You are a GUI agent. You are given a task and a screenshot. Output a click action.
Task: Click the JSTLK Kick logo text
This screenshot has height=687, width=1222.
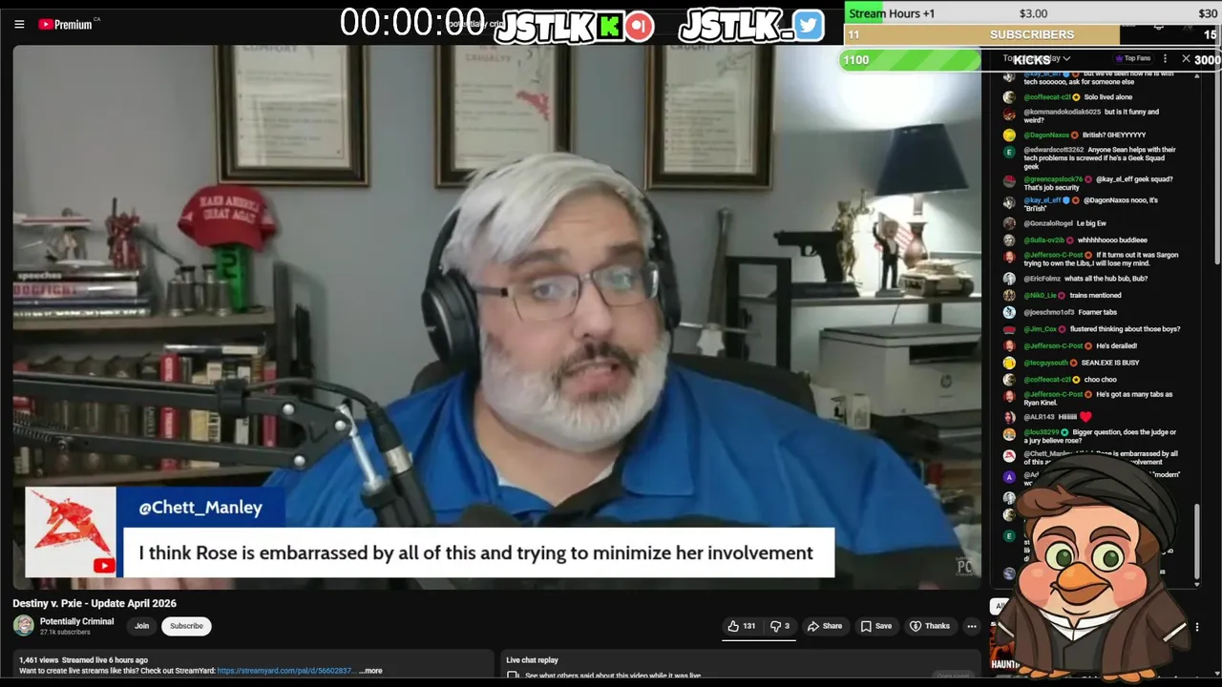546,27
